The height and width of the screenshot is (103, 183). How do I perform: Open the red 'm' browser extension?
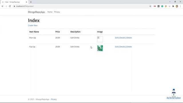[155, 6]
